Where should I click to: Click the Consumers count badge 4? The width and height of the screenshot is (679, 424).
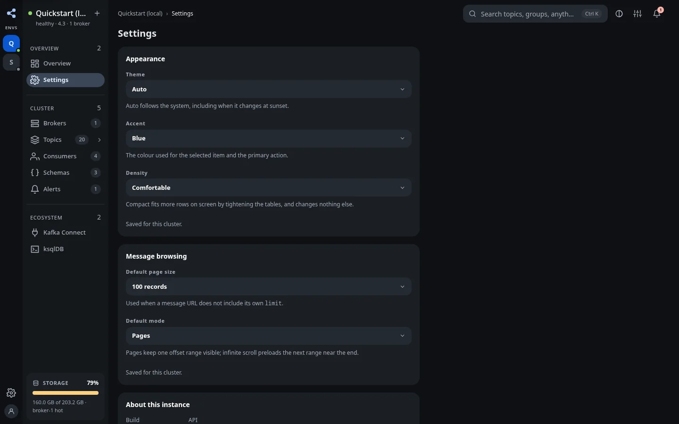(x=96, y=156)
